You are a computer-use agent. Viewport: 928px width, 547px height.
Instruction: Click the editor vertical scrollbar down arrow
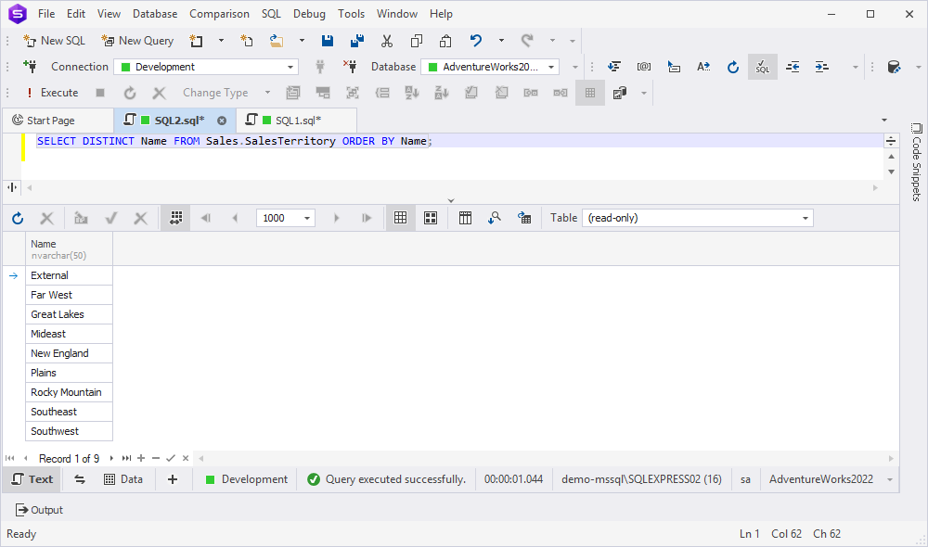click(x=891, y=172)
